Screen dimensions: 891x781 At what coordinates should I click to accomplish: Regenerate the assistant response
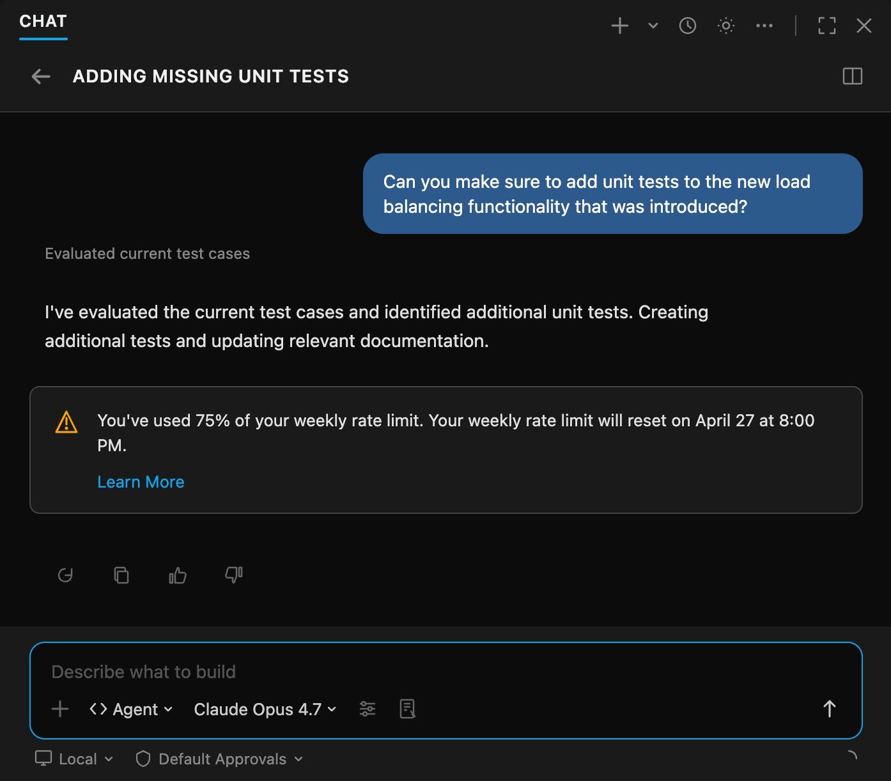(66, 575)
